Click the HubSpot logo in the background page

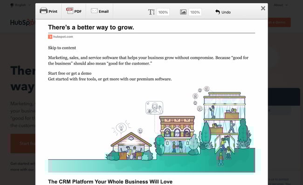[x=23, y=22]
